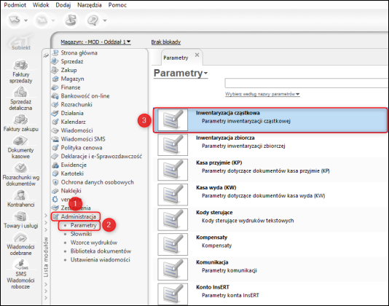Open Wybierz według nazwy parametrów dropdown
389x306 pixels.
(x=262, y=94)
